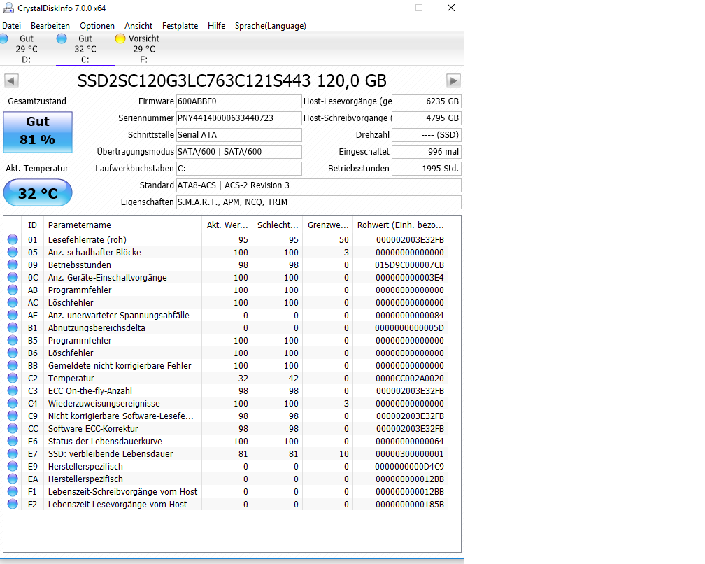Open the Optionen menu
The width and height of the screenshot is (705, 564).
(x=97, y=26)
